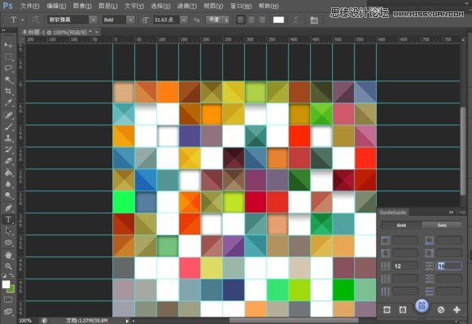Select the Zoom tool
Viewport: 472px width, 324px height.
point(8,266)
